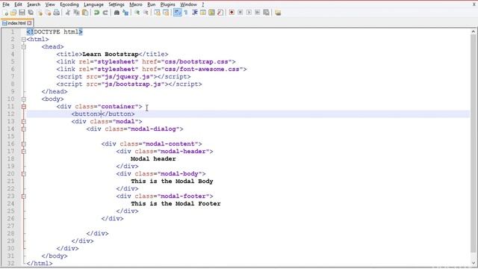Open the Macro menu
Screen dimensions: 478x269
click(136, 4)
